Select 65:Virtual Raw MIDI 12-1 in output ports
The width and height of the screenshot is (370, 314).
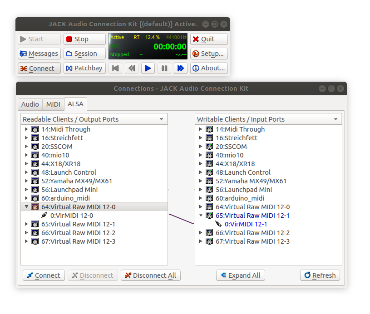(78, 224)
